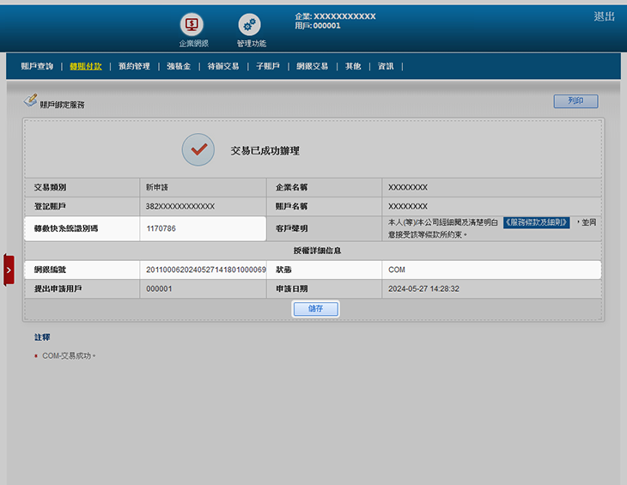Select 待辦交易 in navigation bar

(223, 66)
